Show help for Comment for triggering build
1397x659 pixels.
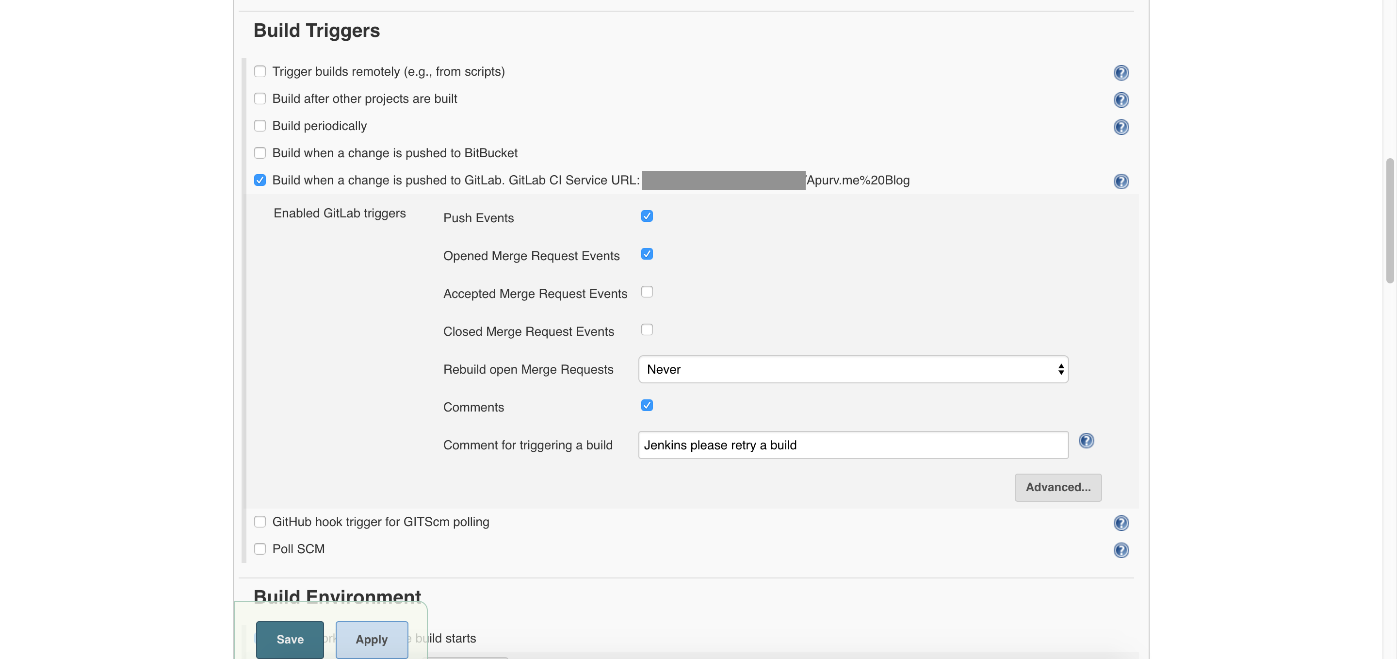pyautogui.click(x=1086, y=441)
